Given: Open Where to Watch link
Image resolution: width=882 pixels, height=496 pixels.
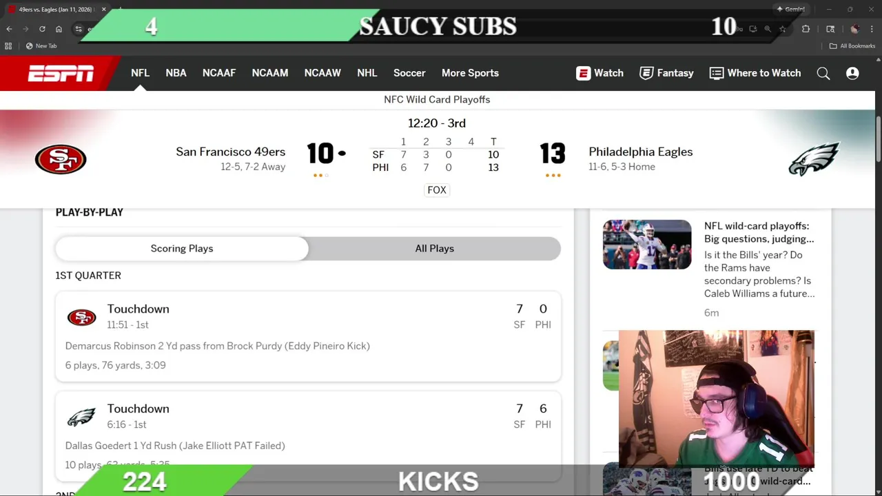Looking at the screenshot, I should [755, 73].
